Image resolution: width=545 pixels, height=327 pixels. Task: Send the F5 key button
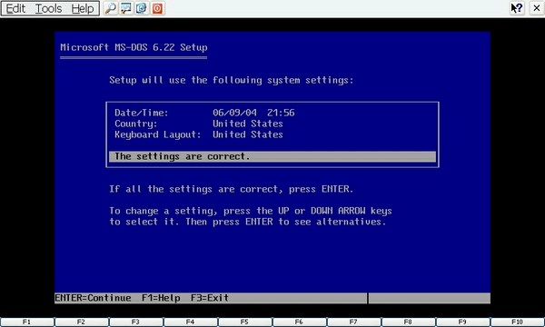click(x=245, y=322)
